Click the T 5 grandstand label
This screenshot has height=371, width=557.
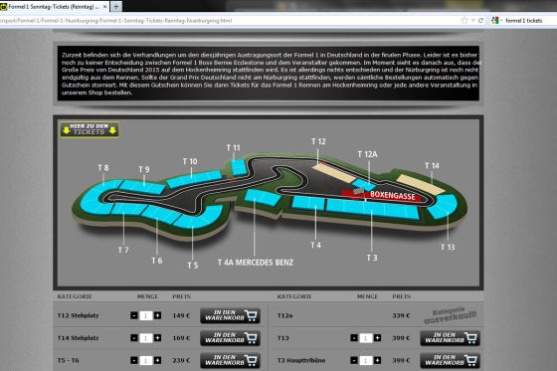point(193,266)
